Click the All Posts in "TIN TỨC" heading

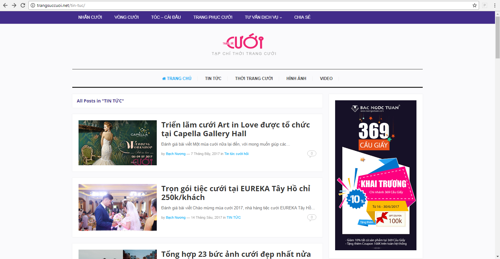pyautogui.click(x=100, y=101)
